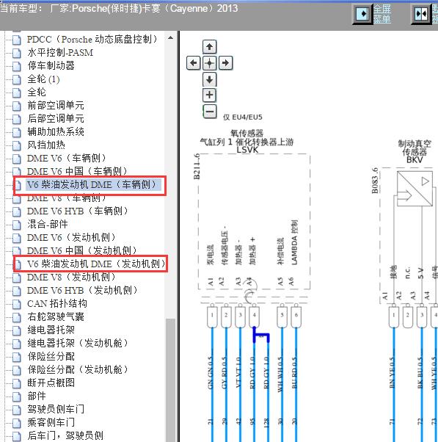Center the diagram view button
The width and height of the screenshot is (438, 442).
coord(209,63)
